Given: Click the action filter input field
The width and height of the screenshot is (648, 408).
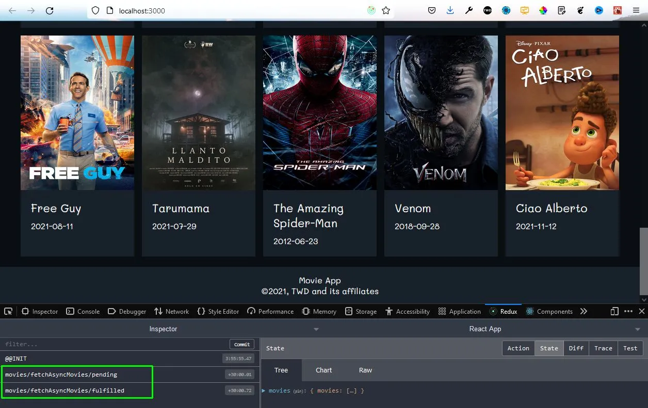Looking at the screenshot, I should (115, 344).
